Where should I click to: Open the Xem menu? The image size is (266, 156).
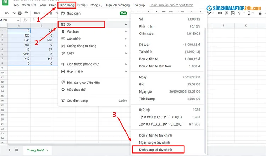[x=43, y=5]
